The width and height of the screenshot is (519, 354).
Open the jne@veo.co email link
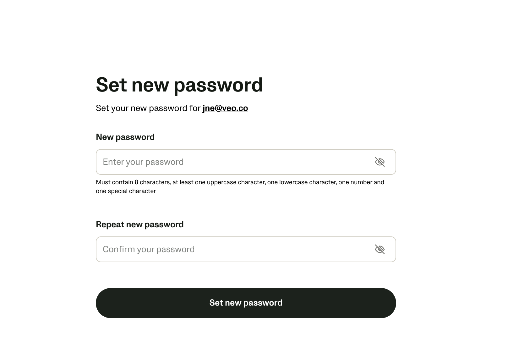pos(225,108)
